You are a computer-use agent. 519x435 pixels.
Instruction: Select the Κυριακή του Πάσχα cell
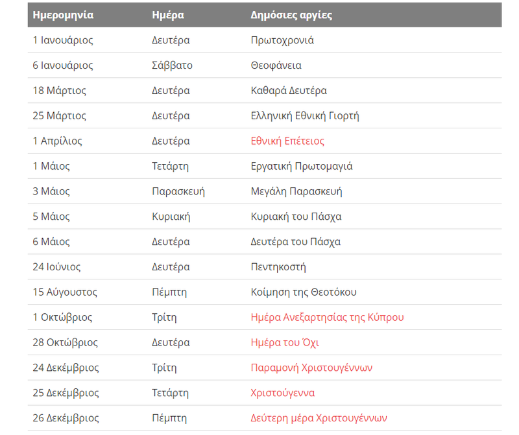(x=296, y=217)
